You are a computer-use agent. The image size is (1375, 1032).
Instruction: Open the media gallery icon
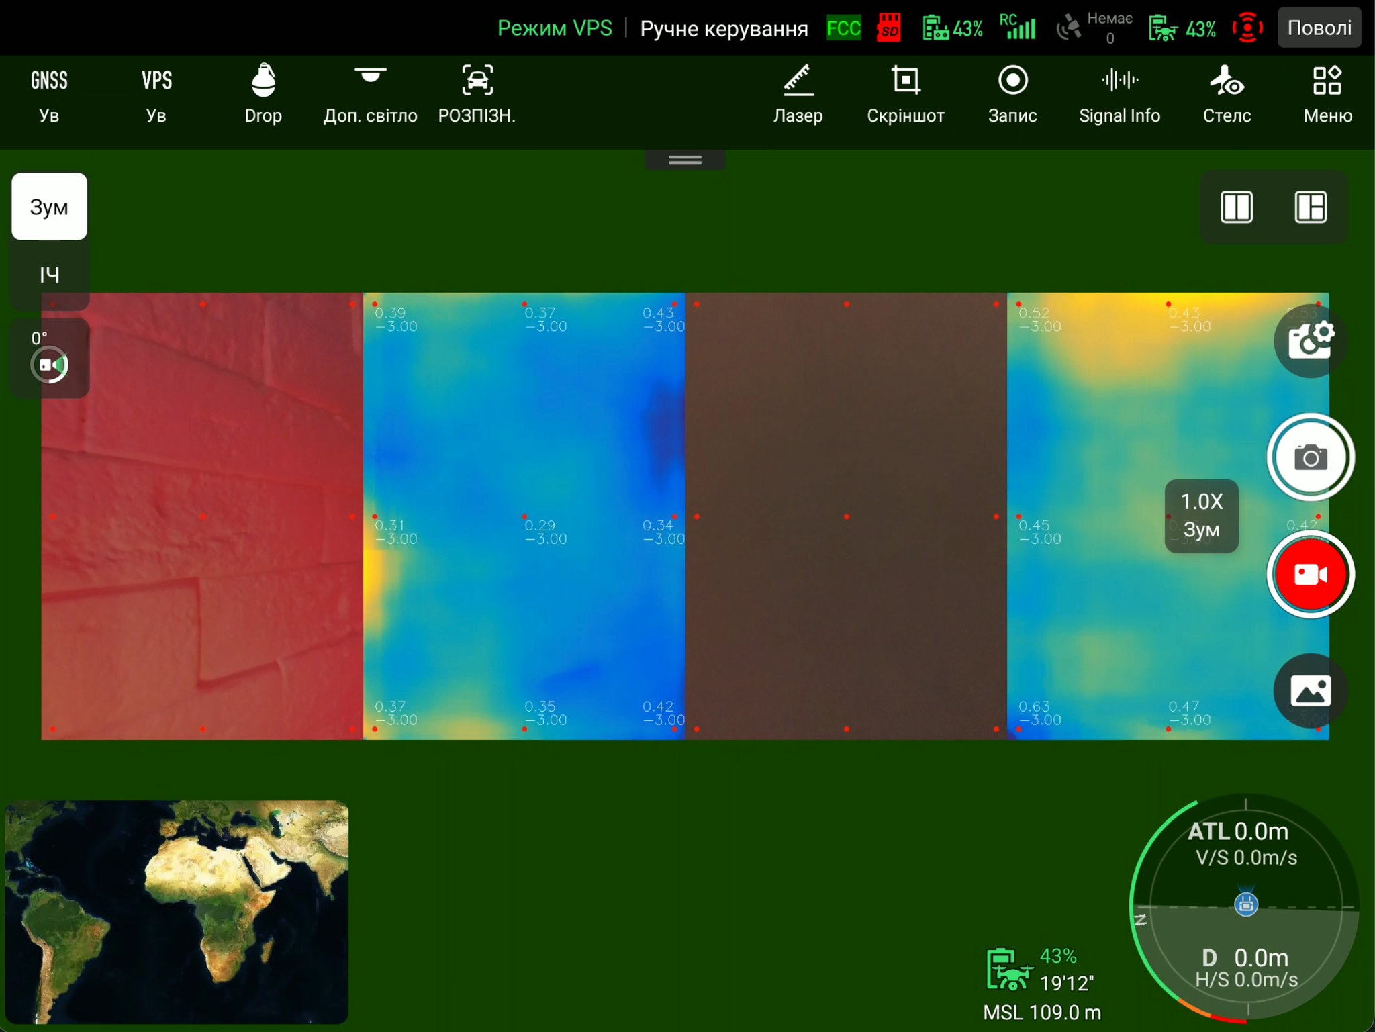[x=1310, y=691]
